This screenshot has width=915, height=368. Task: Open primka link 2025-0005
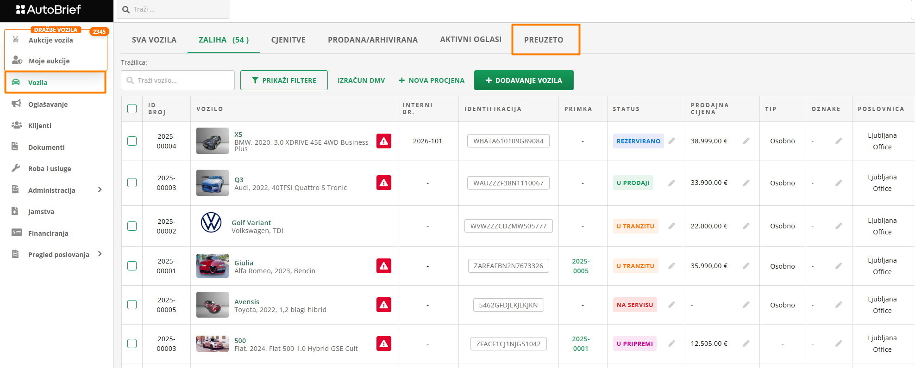[x=580, y=266]
